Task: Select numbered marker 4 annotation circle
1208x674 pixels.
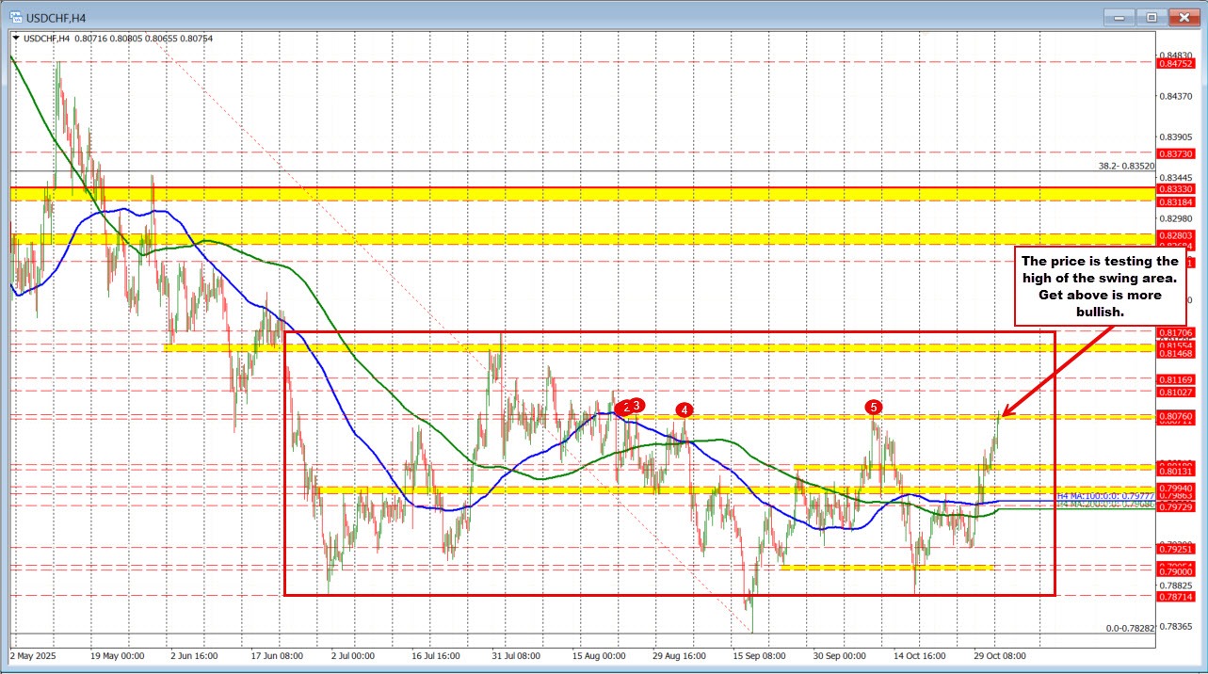Action: pos(684,409)
